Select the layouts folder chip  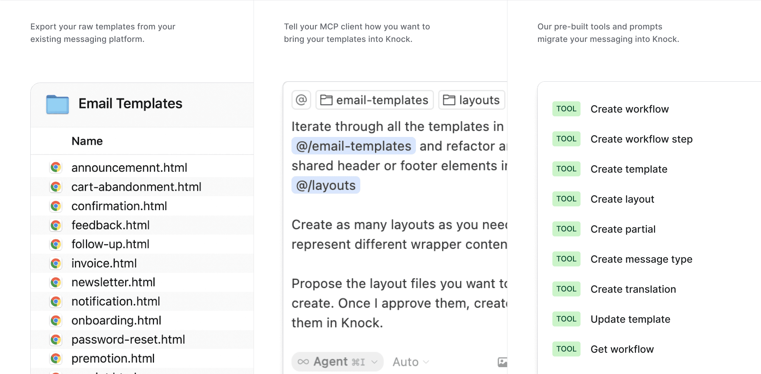[472, 100]
